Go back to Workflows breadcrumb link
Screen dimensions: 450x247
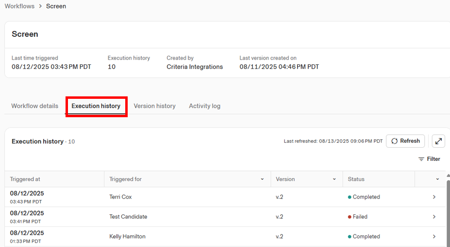click(19, 6)
